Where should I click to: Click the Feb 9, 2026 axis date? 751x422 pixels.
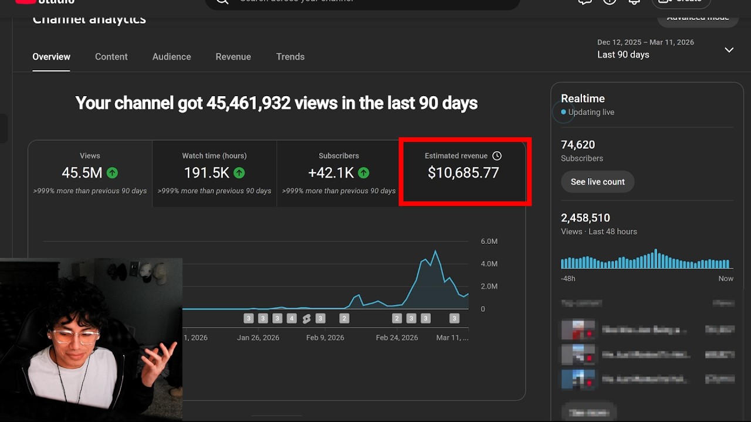tap(325, 338)
